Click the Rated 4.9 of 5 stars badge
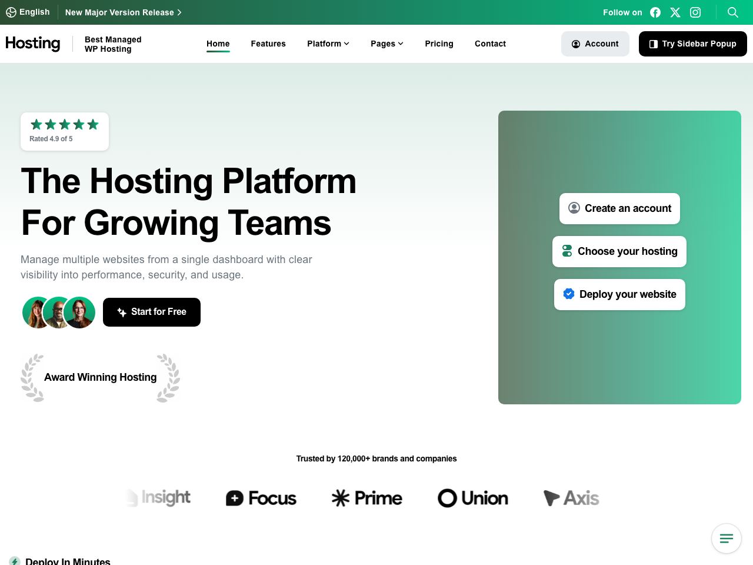This screenshot has width=753, height=565. click(65, 131)
